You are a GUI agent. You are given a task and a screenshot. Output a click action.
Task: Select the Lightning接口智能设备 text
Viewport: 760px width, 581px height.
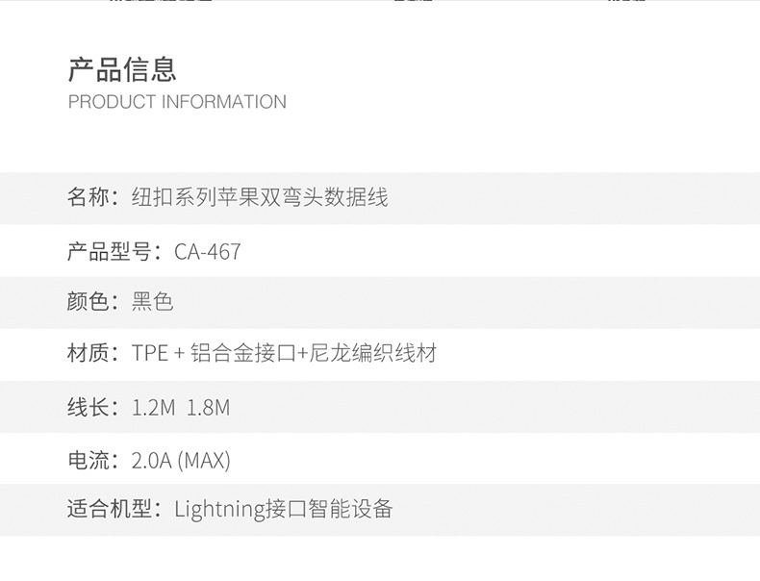[284, 510]
